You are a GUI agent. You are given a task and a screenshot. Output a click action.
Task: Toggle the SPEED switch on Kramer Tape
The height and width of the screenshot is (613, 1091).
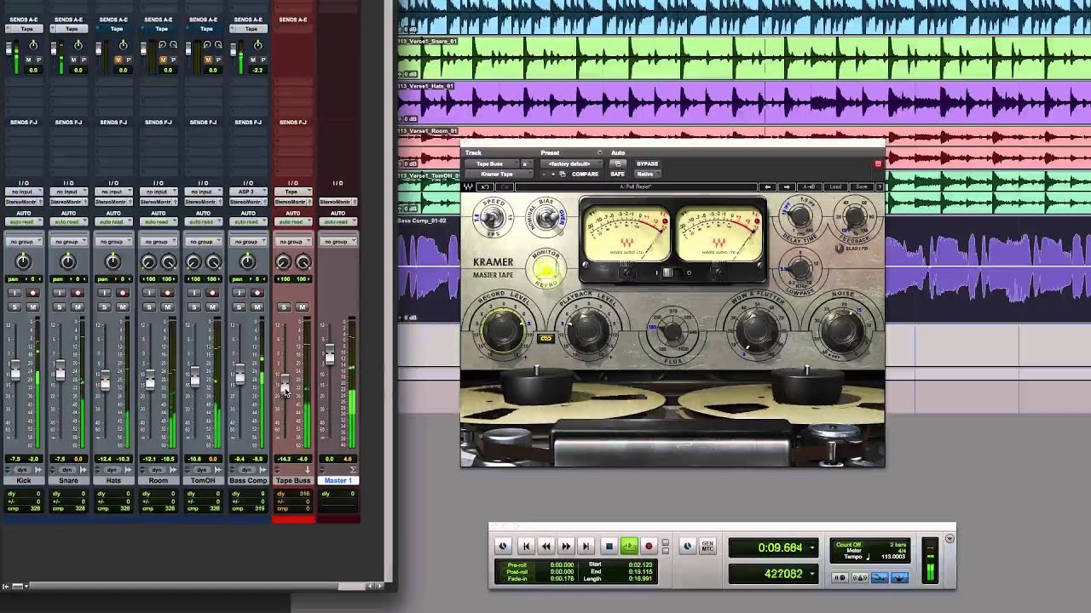(493, 220)
